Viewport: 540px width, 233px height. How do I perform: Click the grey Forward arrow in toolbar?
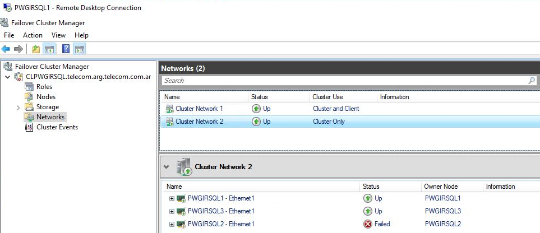click(x=19, y=49)
